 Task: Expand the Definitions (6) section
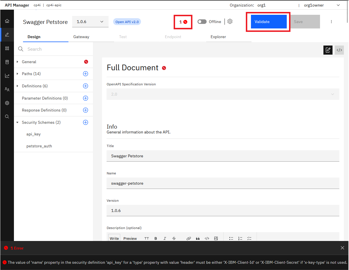click(17, 86)
